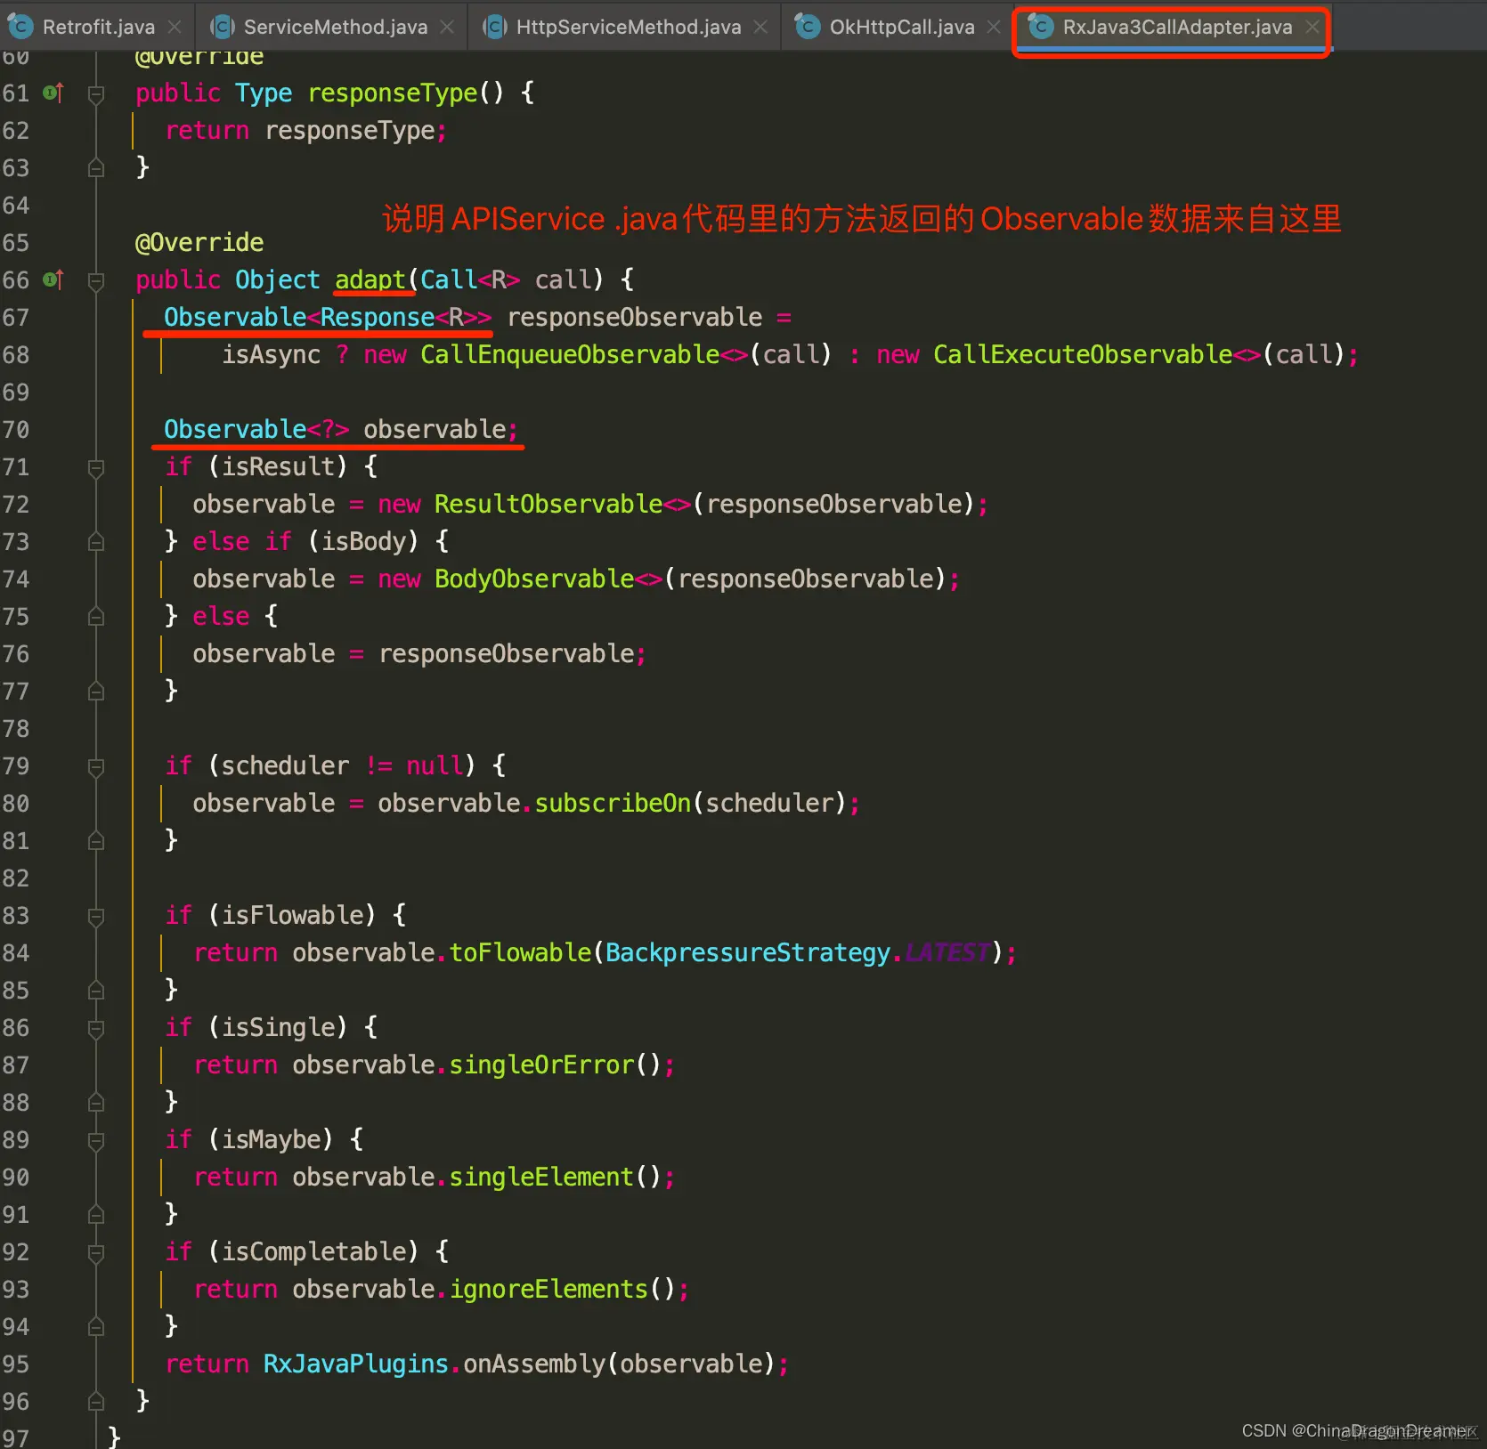Click the LATEST constant on line 84
The image size is (1487, 1449).
point(947,952)
